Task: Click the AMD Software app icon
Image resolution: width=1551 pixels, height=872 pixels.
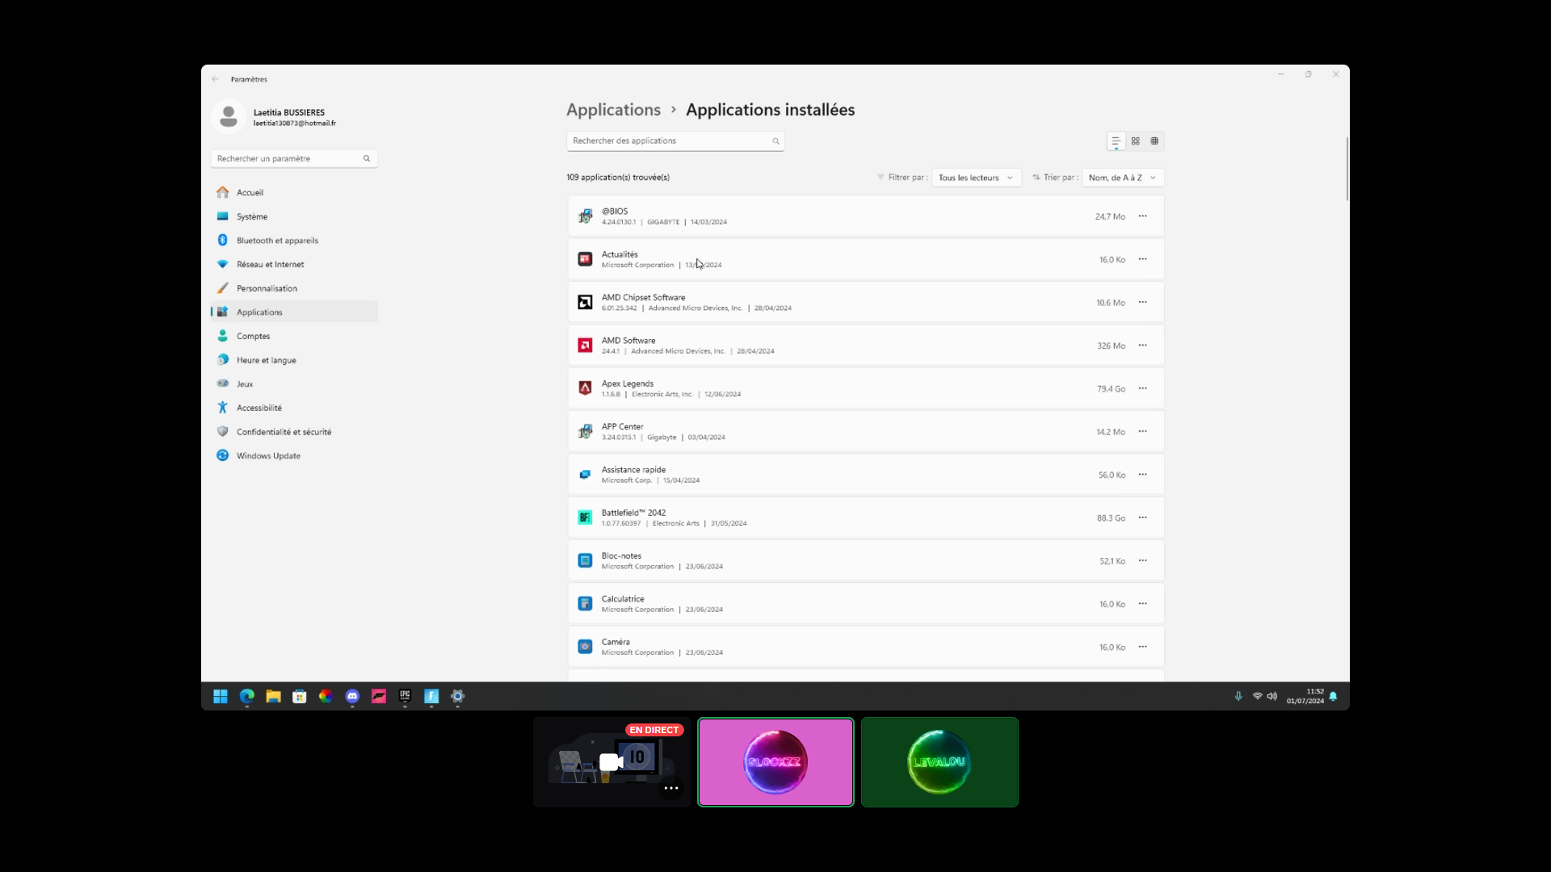Action: tap(585, 346)
